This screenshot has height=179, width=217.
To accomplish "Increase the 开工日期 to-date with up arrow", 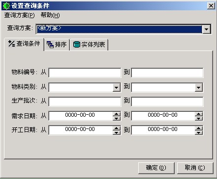I will (199, 128).
